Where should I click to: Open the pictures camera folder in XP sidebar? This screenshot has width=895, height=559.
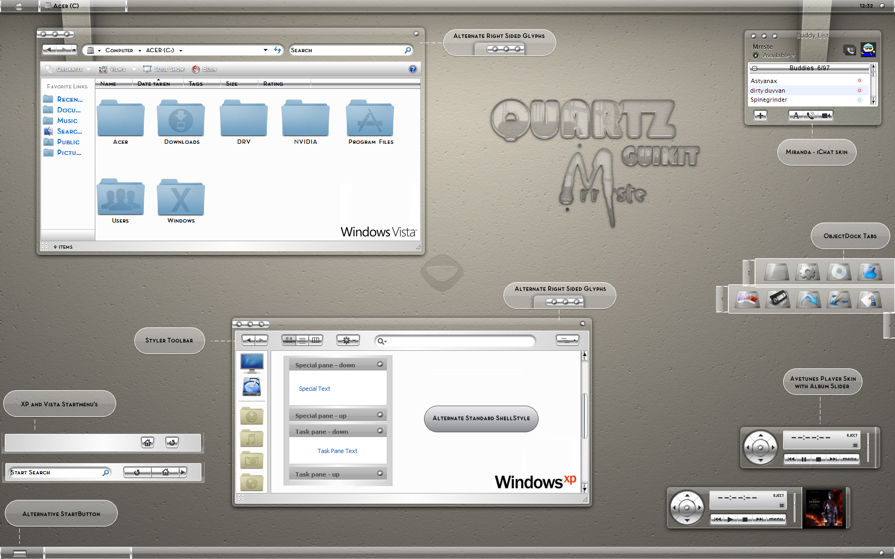coord(252,460)
